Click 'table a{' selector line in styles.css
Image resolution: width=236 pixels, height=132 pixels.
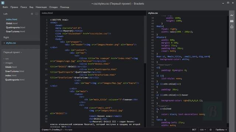pyautogui.click(x=161, y=120)
